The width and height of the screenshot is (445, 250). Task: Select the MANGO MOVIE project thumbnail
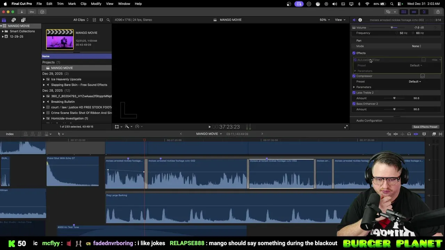tap(60, 39)
